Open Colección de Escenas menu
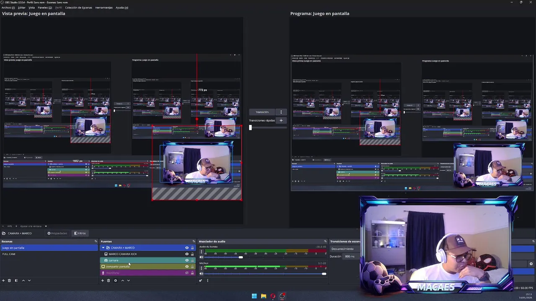536x301 pixels. pyautogui.click(x=79, y=8)
